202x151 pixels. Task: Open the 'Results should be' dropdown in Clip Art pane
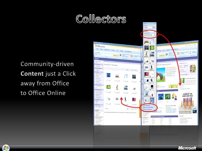coord(150,35)
